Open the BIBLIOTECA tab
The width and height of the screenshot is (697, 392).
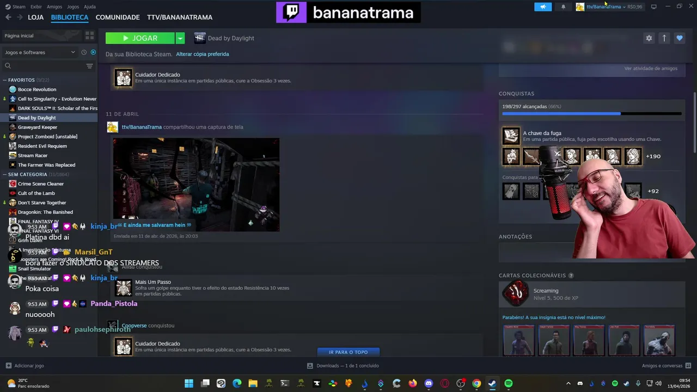click(70, 17)
